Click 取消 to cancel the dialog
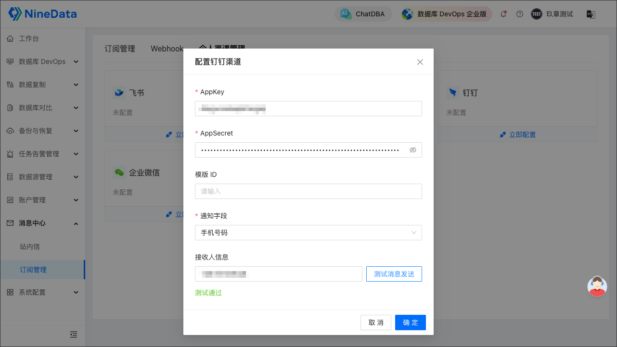617x347 pixels. pos(376,322)
